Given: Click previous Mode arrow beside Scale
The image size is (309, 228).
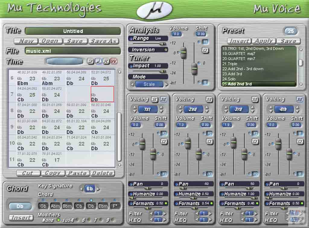Looking at the screenshot, I should pyautogui.click(x=132, y=84).
